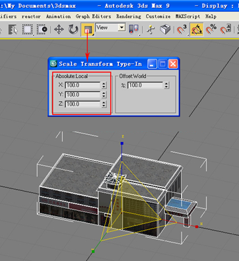Activate the Select and Move tool
239x261 pixels.
59,29
